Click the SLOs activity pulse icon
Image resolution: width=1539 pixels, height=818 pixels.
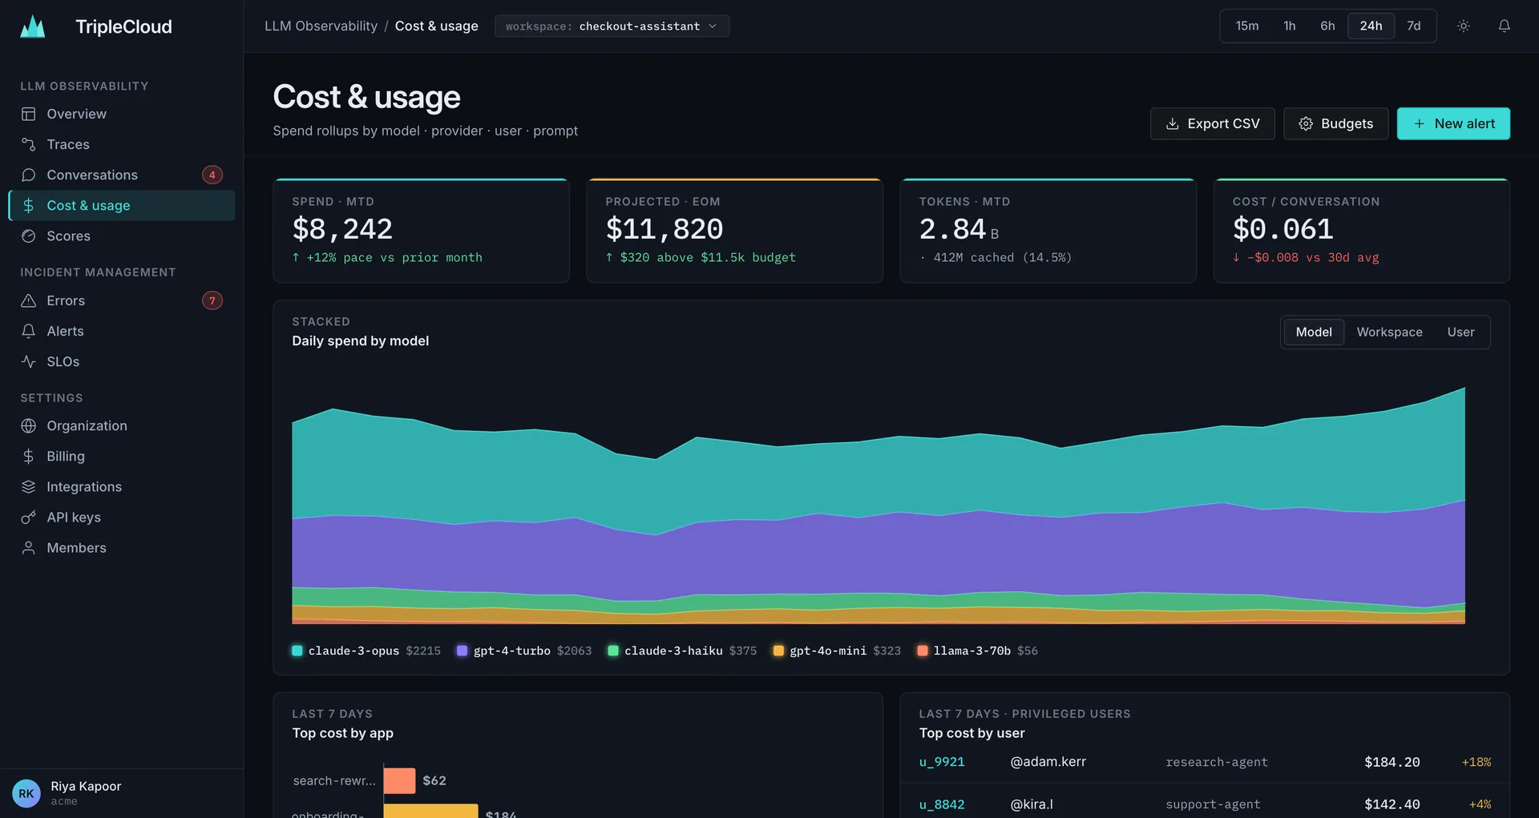(x=29, y=361)
